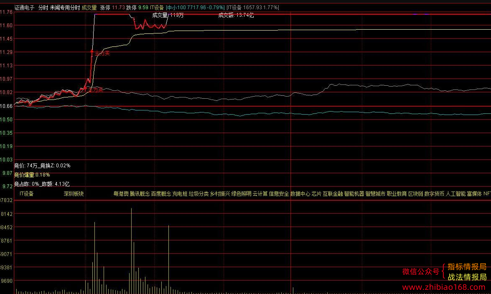Select the 数据中心 concept tag
The height and width of the screenshot is (294, 491).
click(300, 194)
